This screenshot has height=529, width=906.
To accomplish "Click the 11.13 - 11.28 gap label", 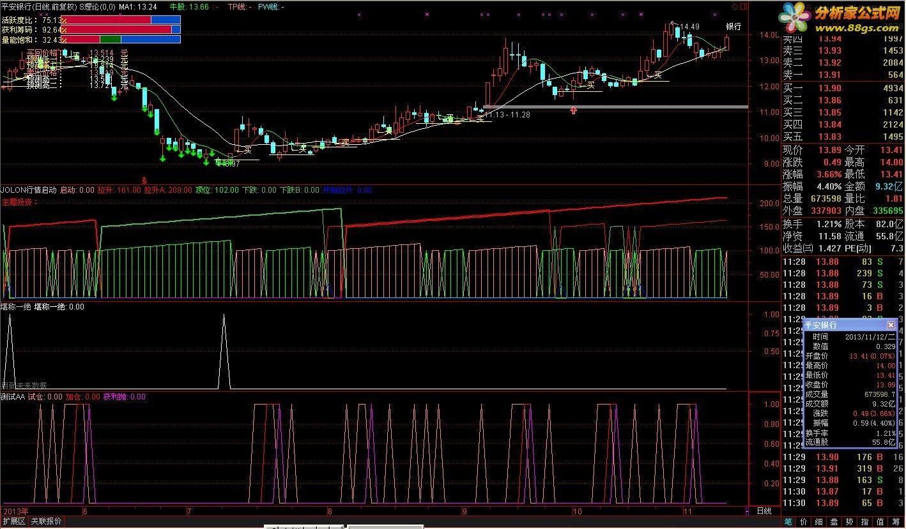I will (x=507, y=115).
